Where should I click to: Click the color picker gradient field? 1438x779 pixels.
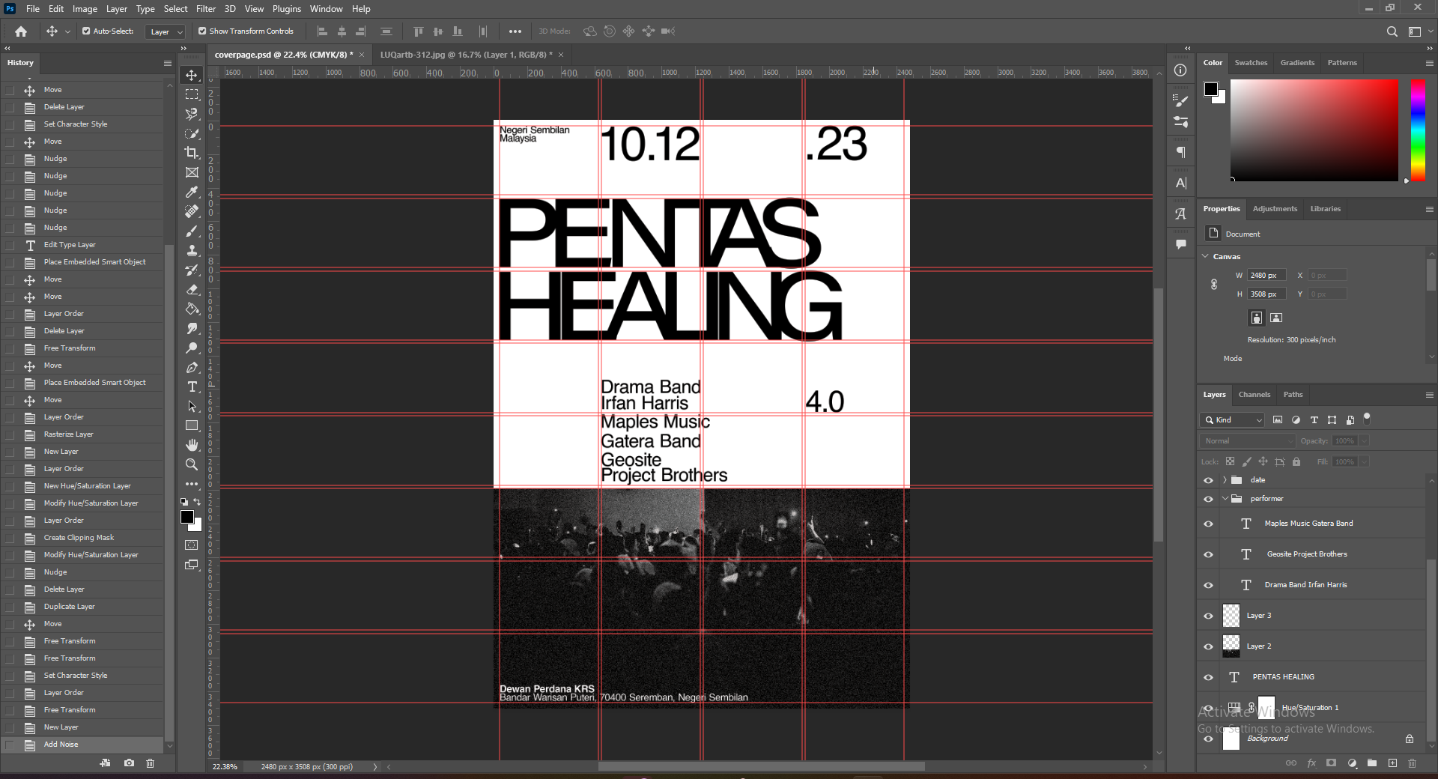(x=1314, y=130)
